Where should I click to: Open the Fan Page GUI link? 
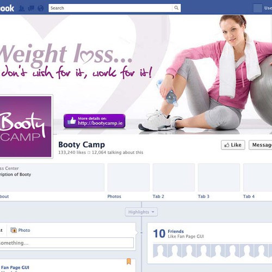pos(15,268)
